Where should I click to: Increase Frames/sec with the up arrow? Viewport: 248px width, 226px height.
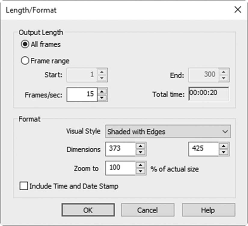[102, 91]
